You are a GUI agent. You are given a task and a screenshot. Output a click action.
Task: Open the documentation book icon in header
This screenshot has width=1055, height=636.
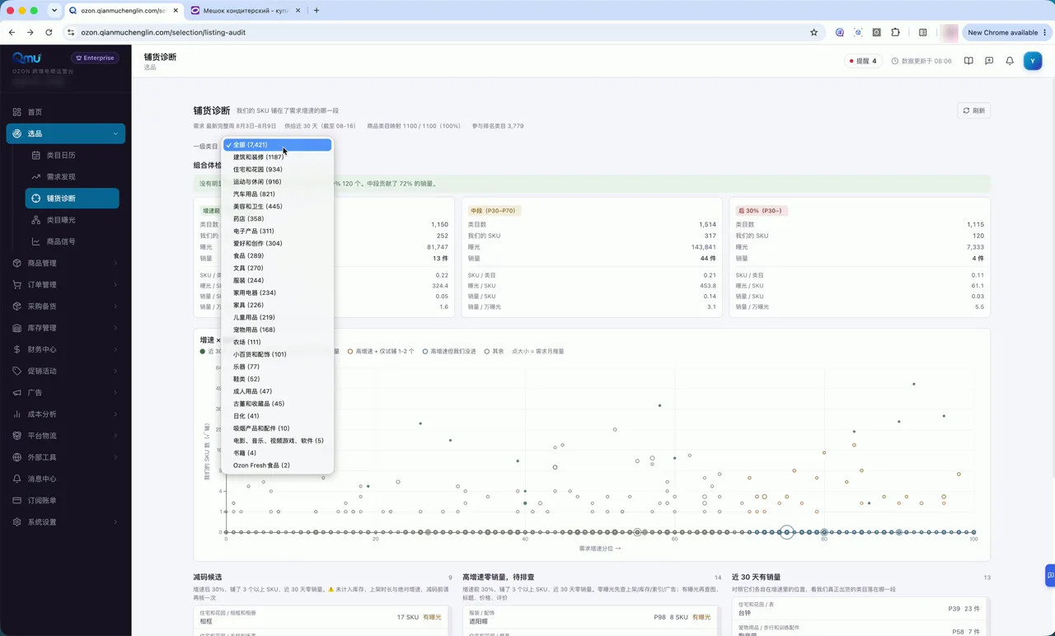[x=968, y=61]
